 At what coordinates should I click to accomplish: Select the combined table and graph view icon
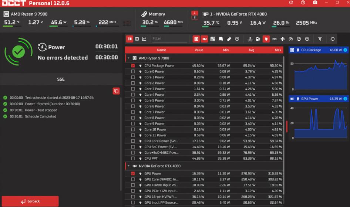[x=129, y=39]
